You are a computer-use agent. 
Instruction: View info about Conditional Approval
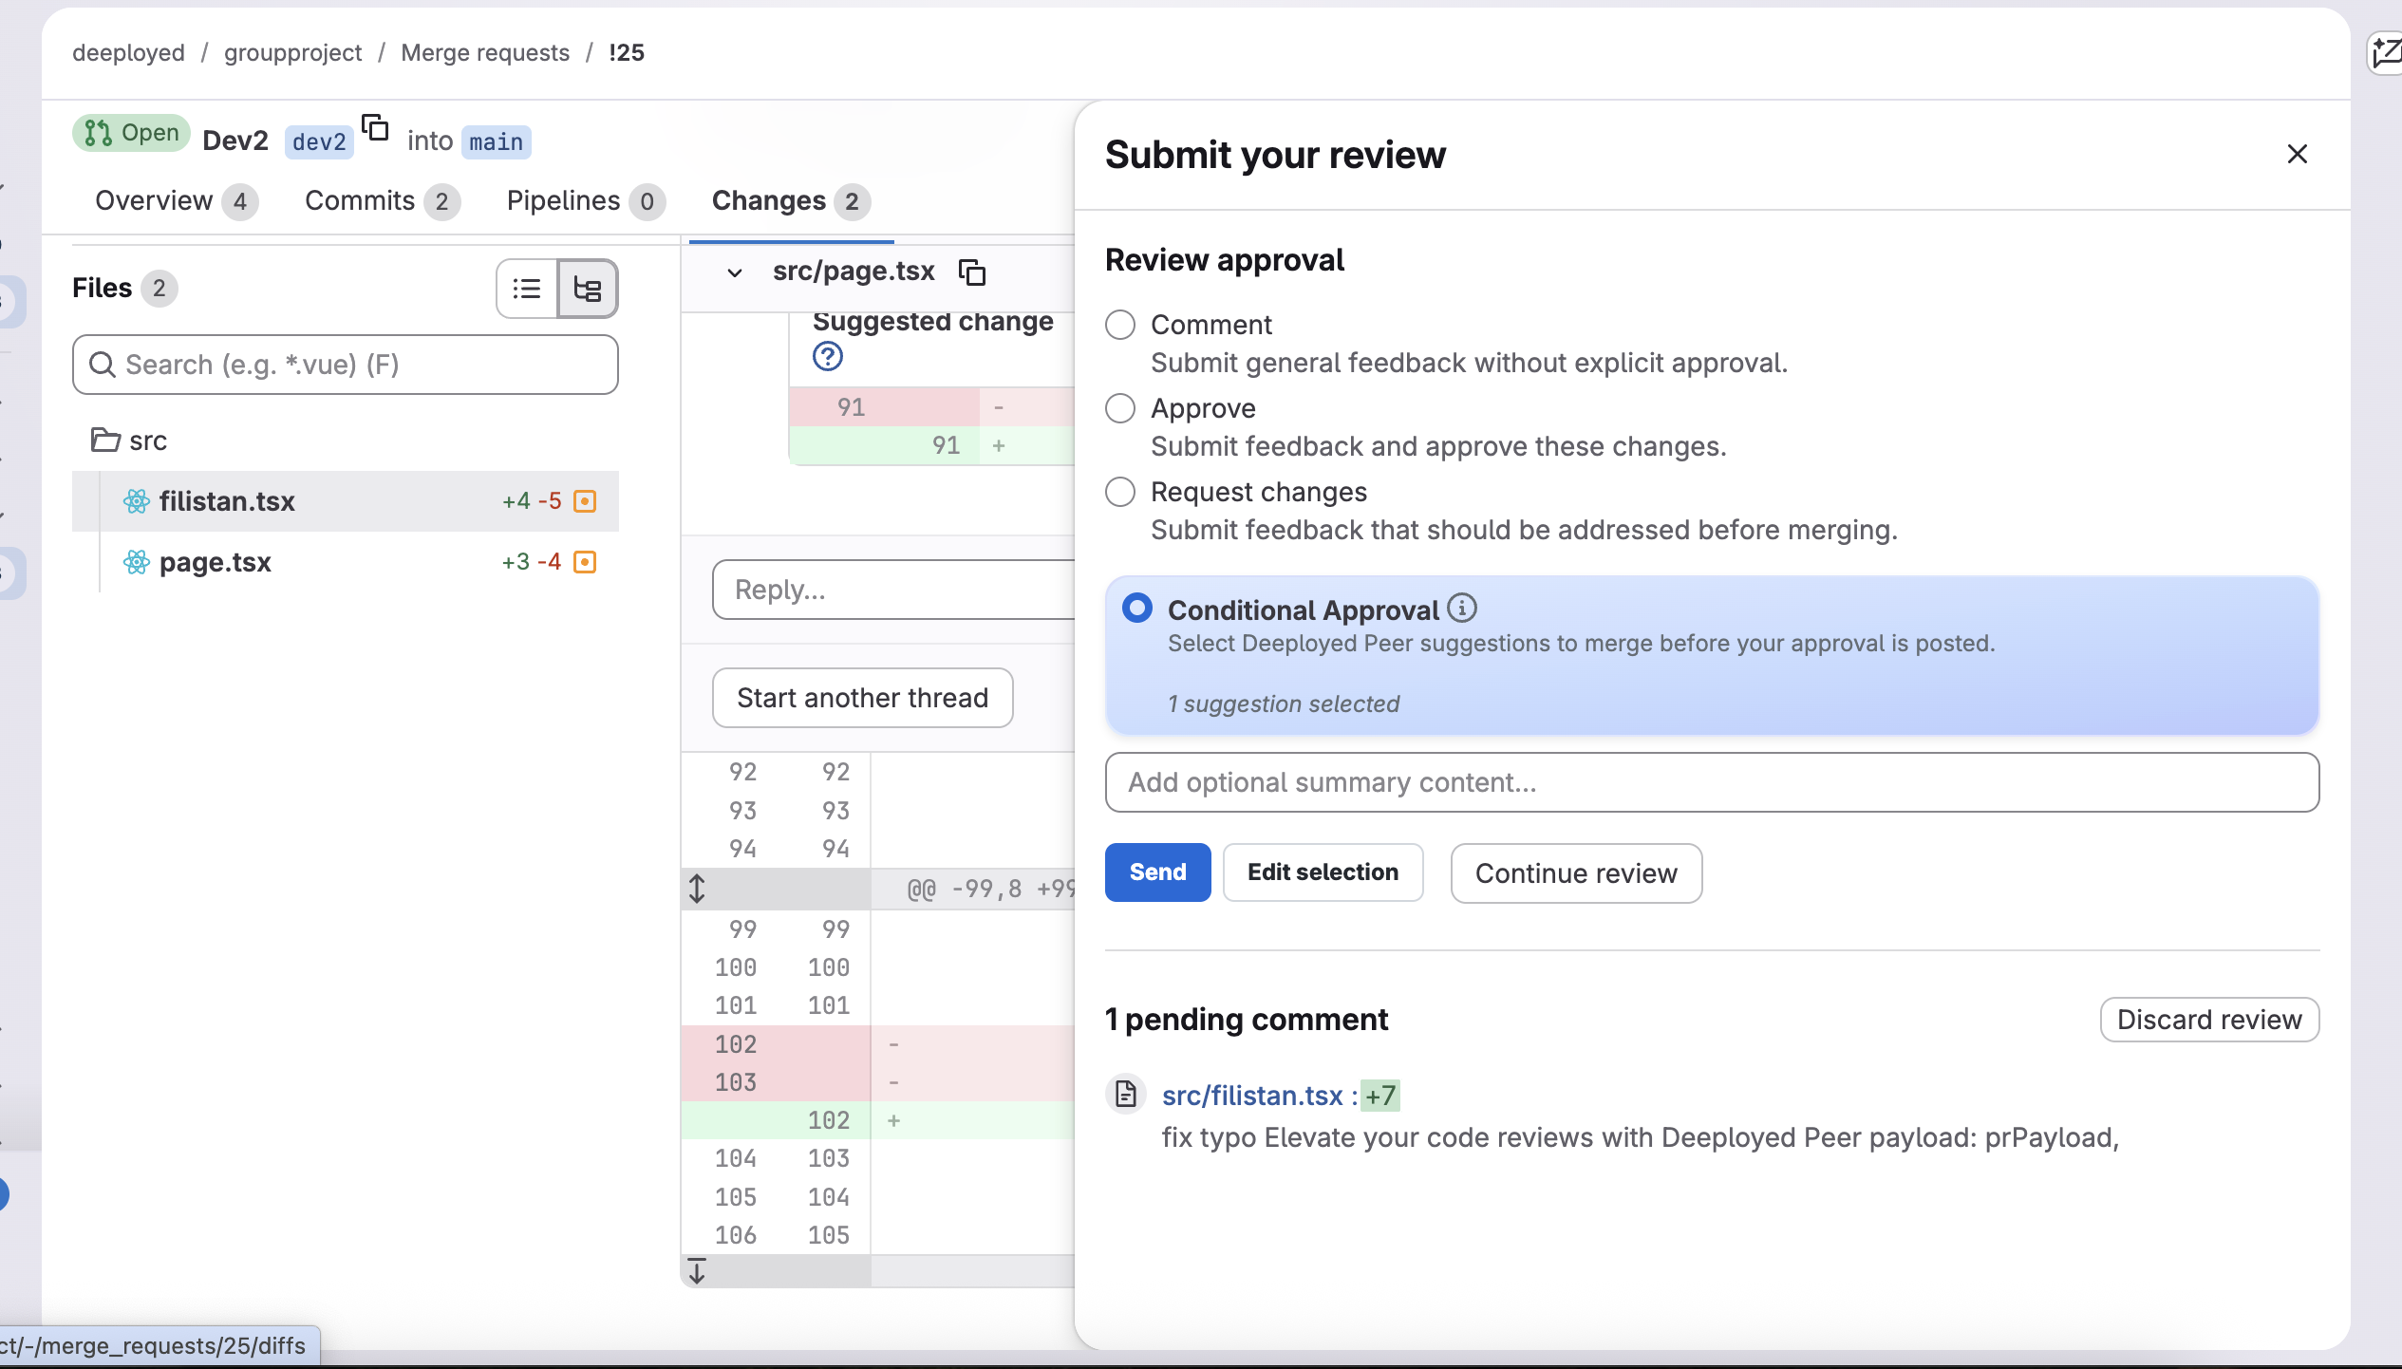1461,609
